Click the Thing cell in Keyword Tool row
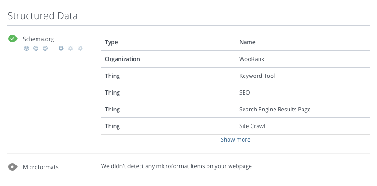Viewport: 377px width, 186px height. (112, 76)
